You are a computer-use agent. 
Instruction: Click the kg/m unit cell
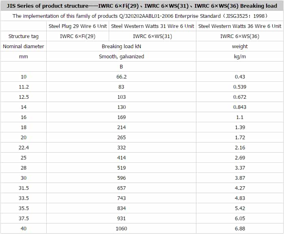tap(240, 56)
